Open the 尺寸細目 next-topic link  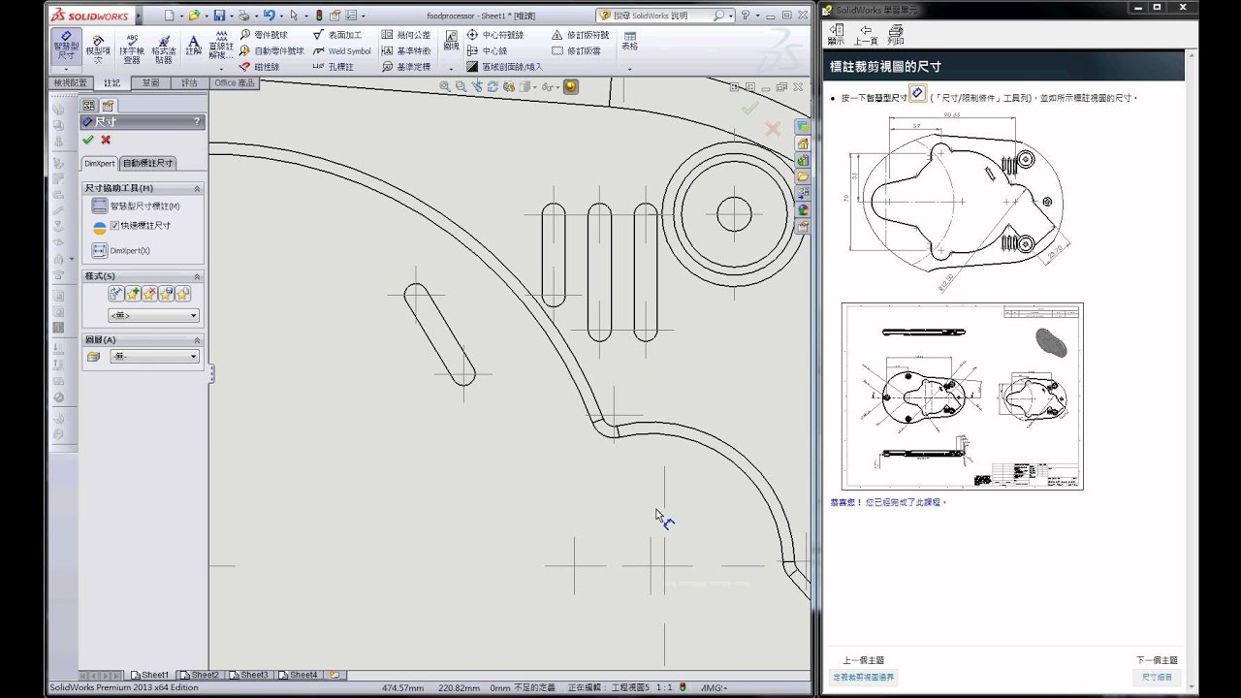[1157, 677]
